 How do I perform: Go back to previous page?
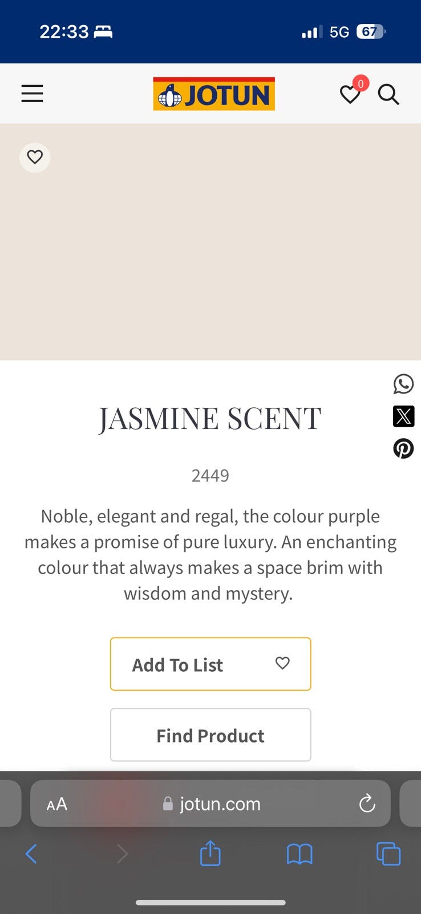coord(31,855)
